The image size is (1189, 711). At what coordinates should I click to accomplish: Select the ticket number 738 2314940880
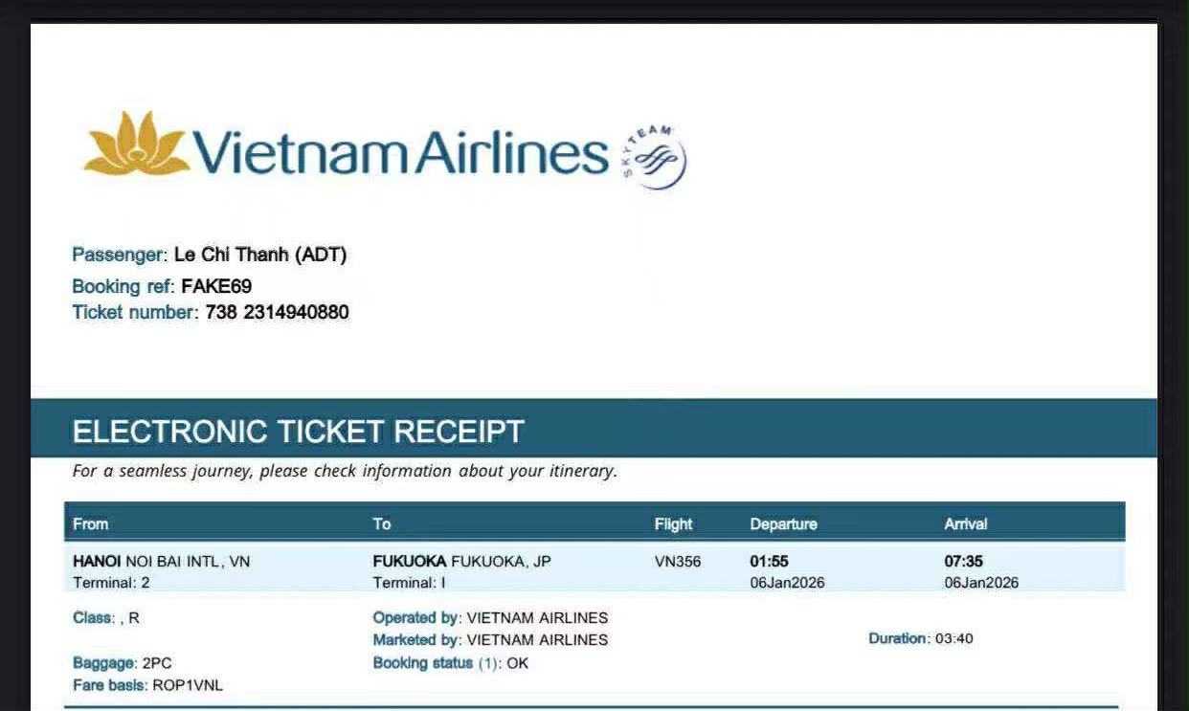277,312
